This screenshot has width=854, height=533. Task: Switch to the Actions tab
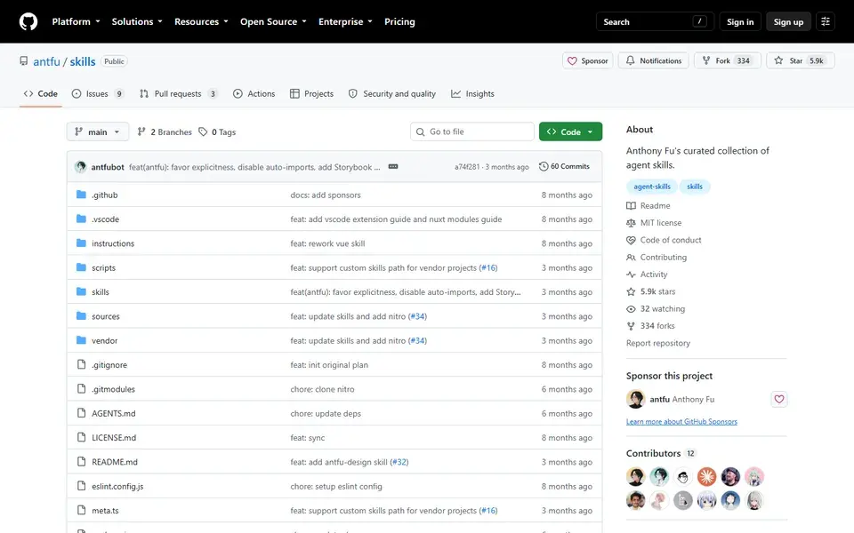(254, 94)
